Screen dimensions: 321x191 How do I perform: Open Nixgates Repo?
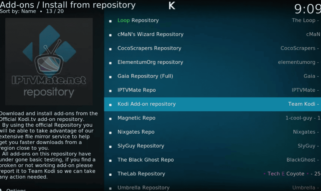213,132
